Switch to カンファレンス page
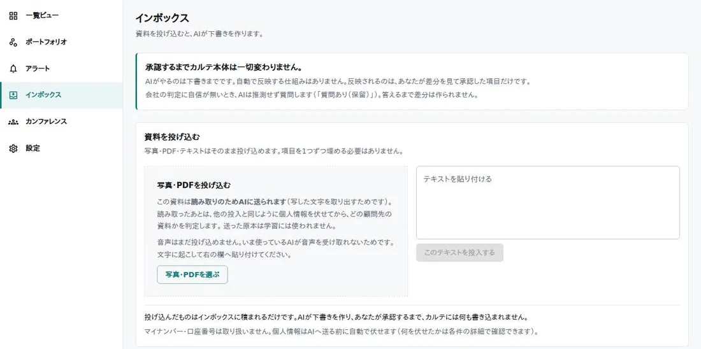Screen dimensions: 701x349 61,122
